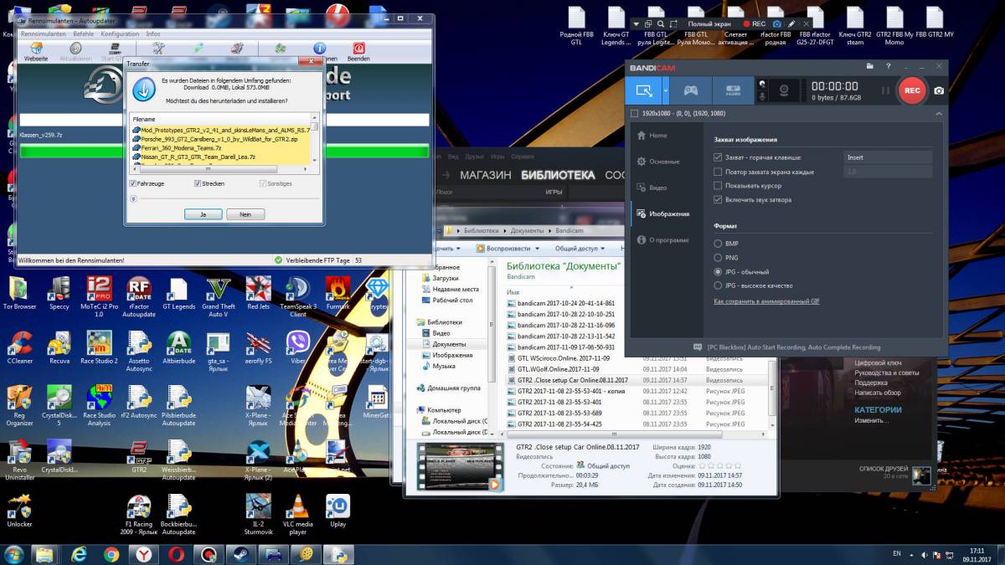Screen dimensions: 1005x565
Task: Collapse Bandicam 1920x1080 target info bar
Action: point(939,113)
